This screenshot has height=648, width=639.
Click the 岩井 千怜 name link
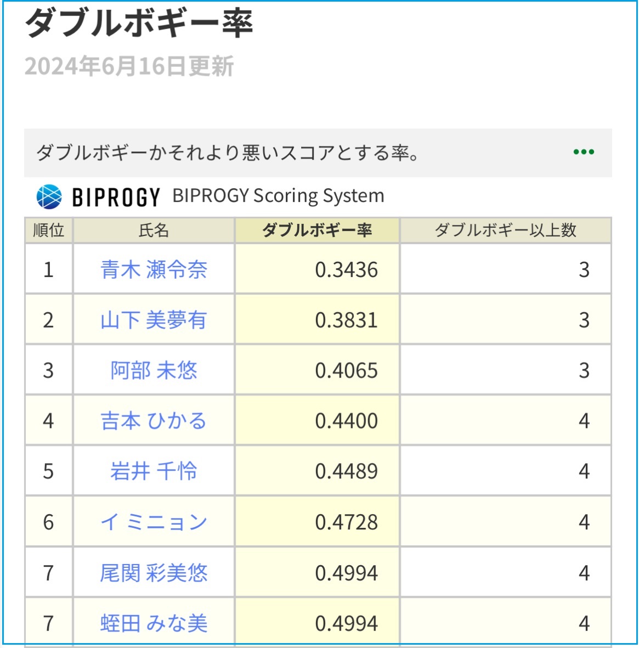click(154, 471)
